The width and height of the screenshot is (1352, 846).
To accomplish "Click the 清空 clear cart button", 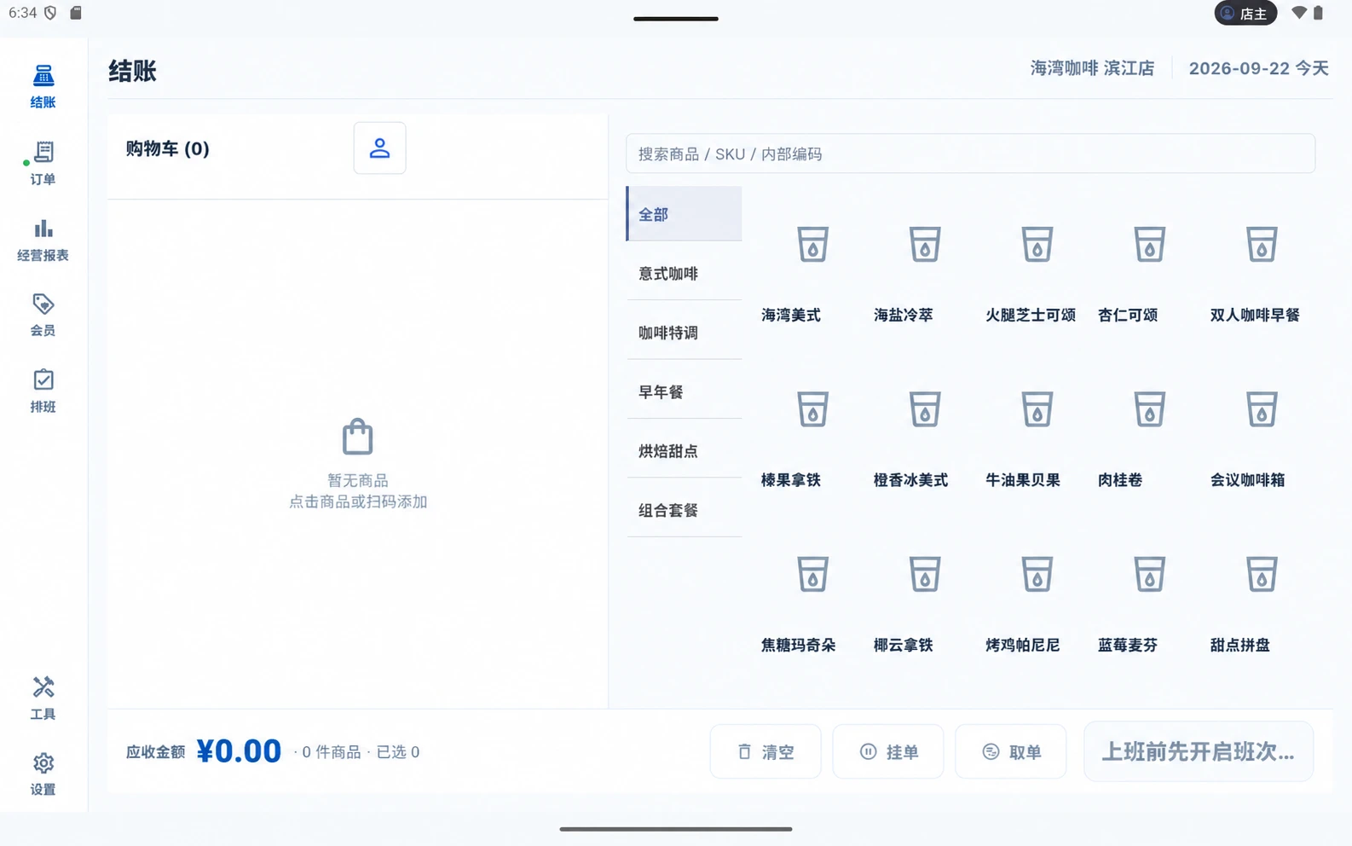I will click(x=766, y=751).
